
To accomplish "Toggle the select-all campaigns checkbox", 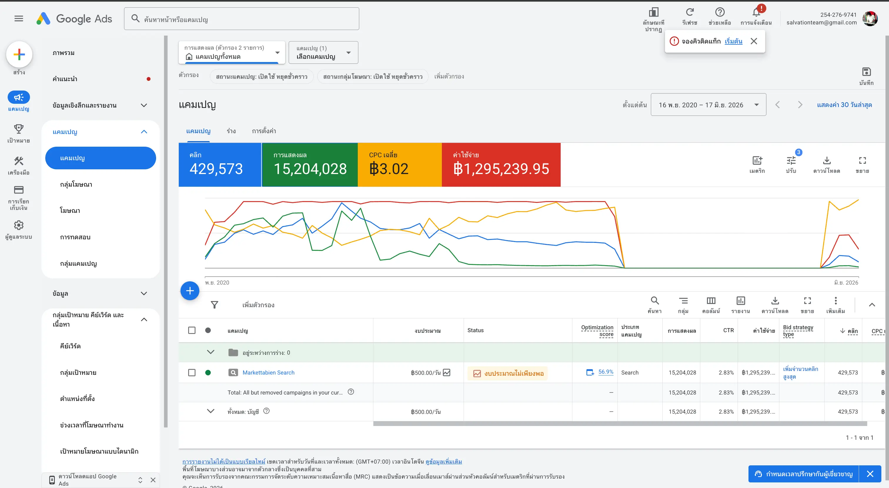I will pyautogui.click(x=192, y=330).
